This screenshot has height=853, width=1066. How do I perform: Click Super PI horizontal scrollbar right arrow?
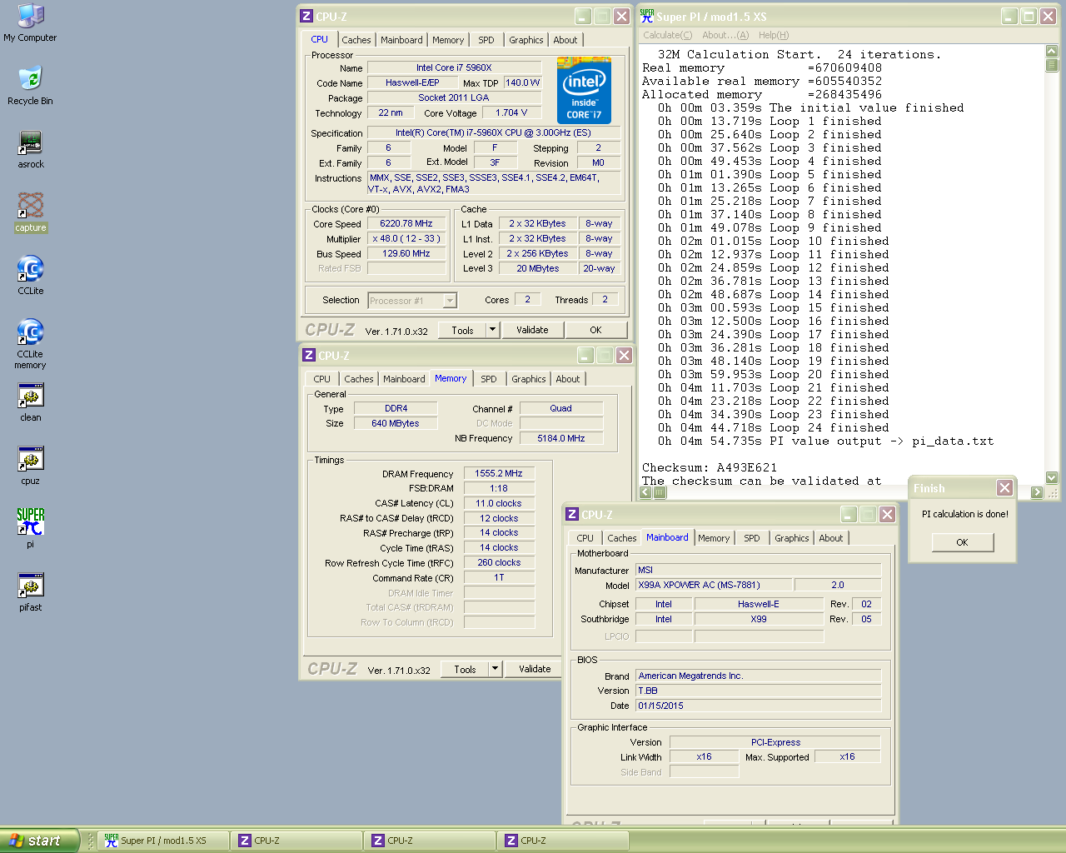click(1037, 492)
